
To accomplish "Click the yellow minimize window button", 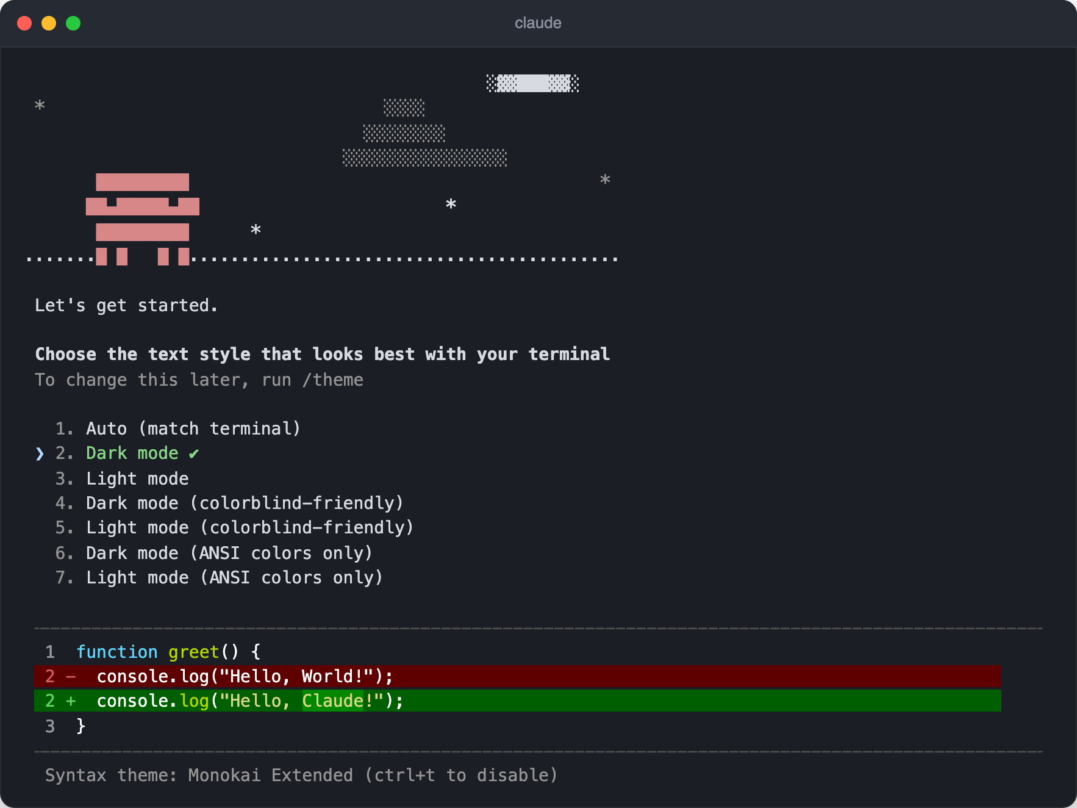I will [49, 23].
